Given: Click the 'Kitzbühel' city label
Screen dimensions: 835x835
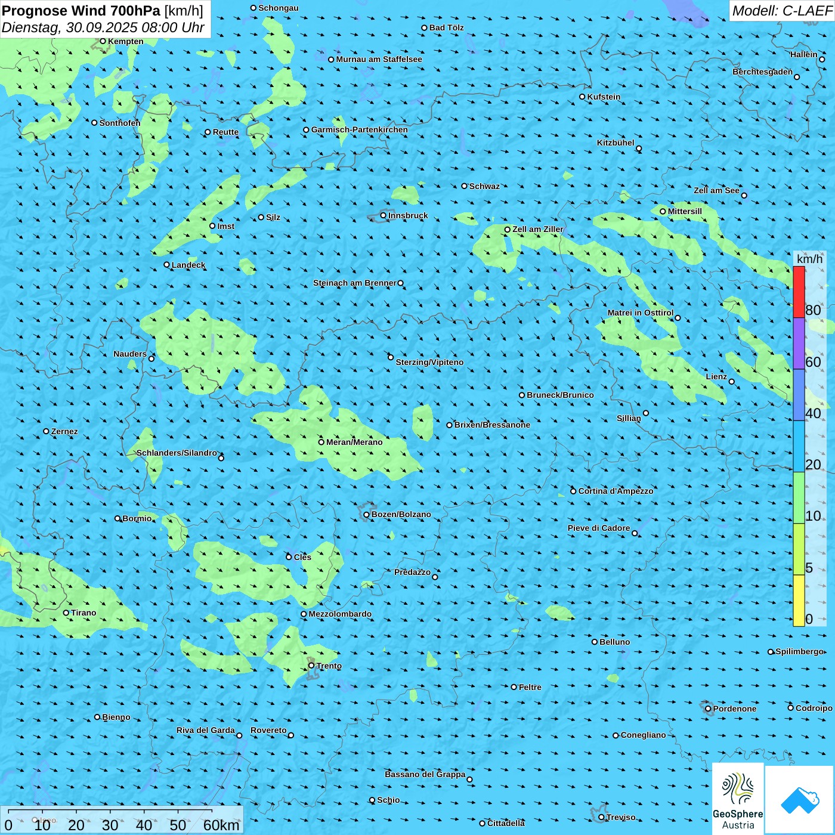Looking at the screenshot, I should (616, 143).
